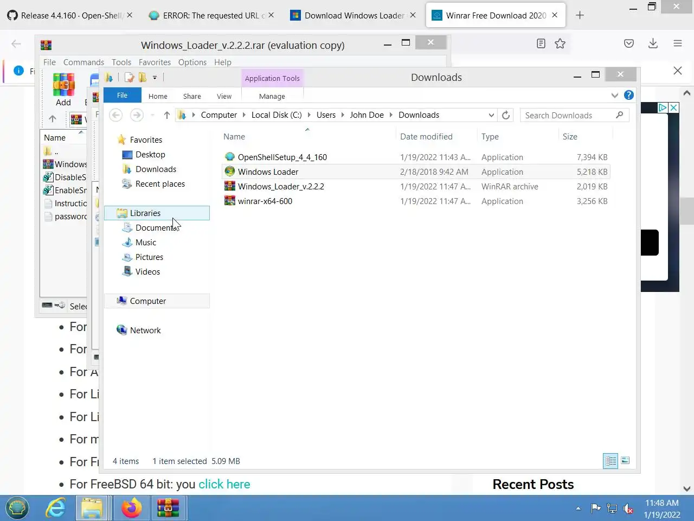This screenshot has width=694, height=521.
Task: Click the Start button on taskbar
Action: pos(17,508)
